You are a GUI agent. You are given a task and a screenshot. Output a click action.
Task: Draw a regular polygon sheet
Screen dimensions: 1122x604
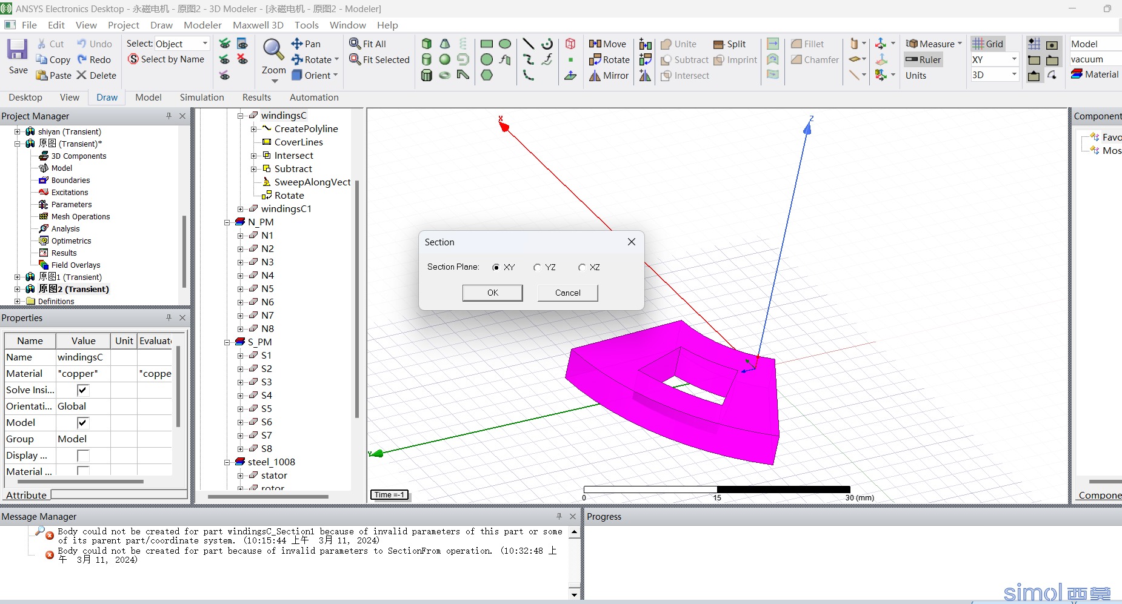(487, 75)
